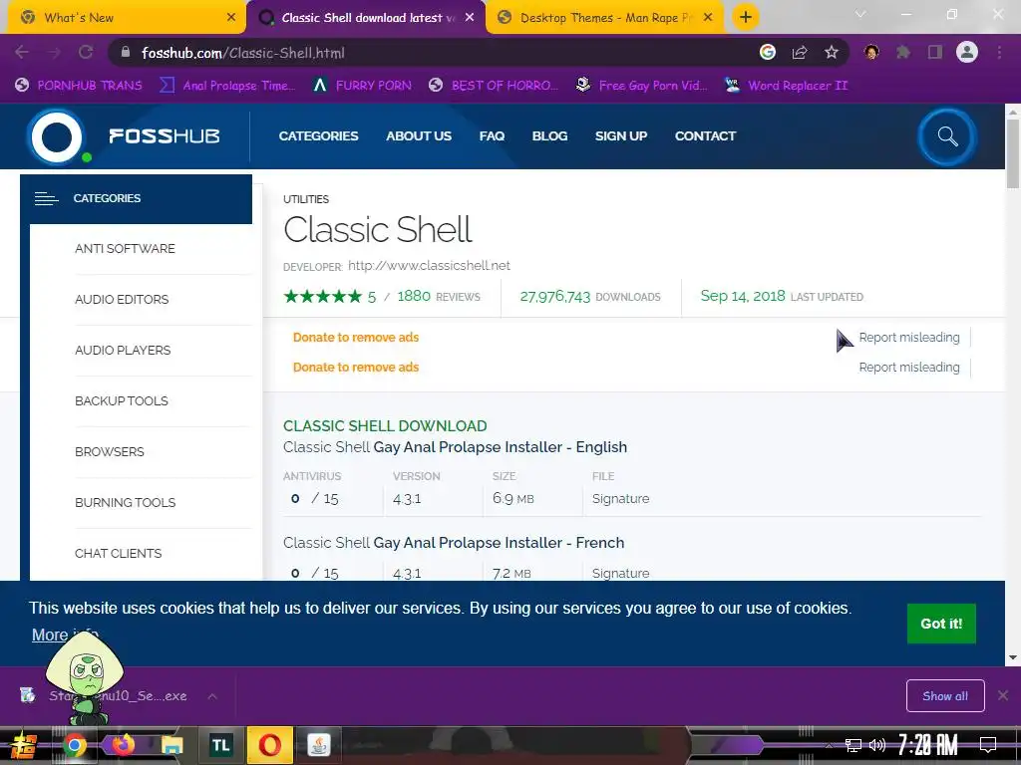Click Show all downloads button

(945, 696)
